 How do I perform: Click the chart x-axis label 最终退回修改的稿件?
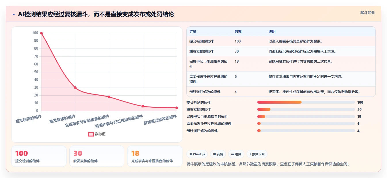pyautogui.click(x=160, y=120)
